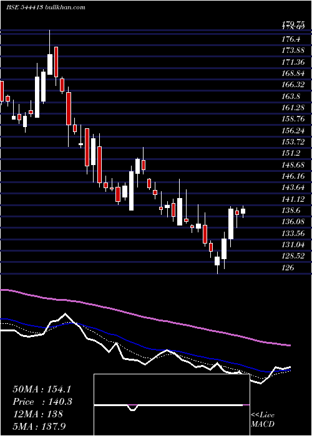Click the final white candle on the chart
This screenshot has width=312, height=436.
[x=243, y=212]
